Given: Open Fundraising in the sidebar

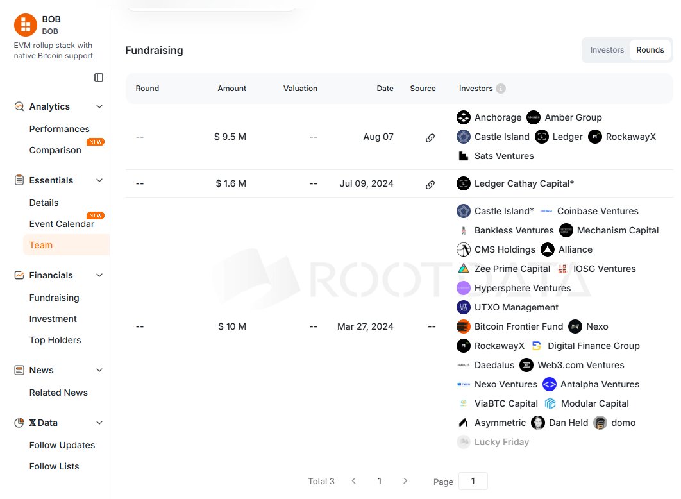Looking at the screenshot, I should click(x=55, y=298).
